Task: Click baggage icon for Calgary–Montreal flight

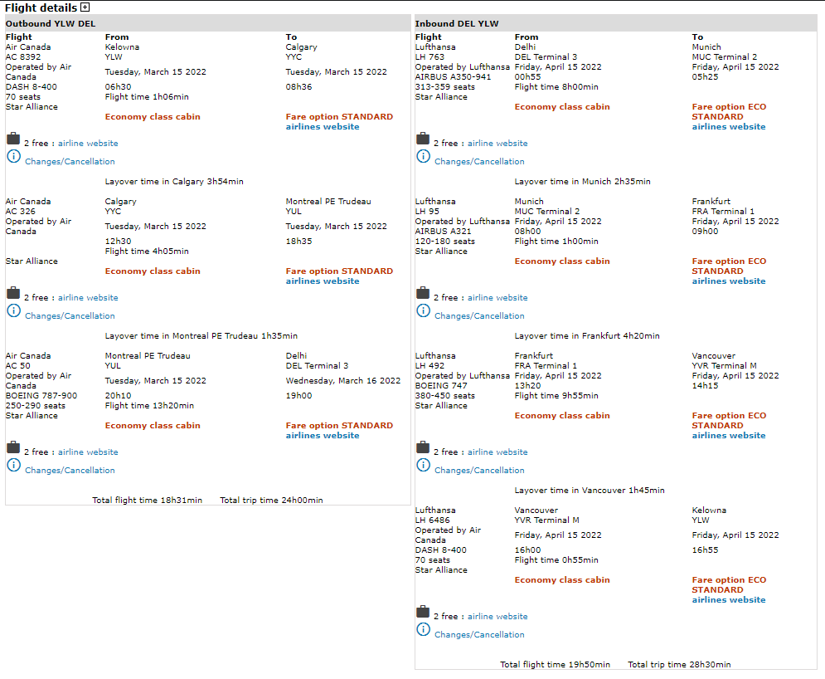Action: pos(13,293)
